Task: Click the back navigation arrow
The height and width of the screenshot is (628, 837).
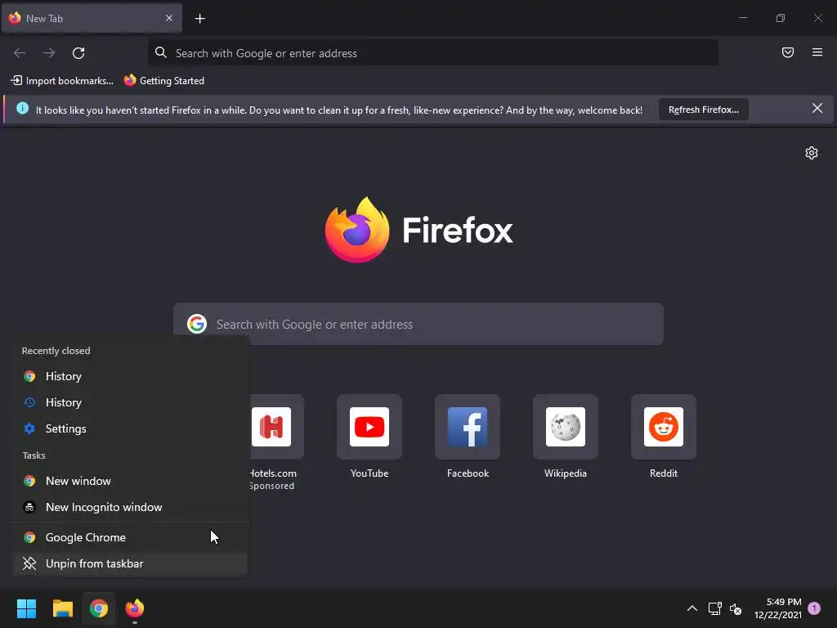Action: (20, 53)
